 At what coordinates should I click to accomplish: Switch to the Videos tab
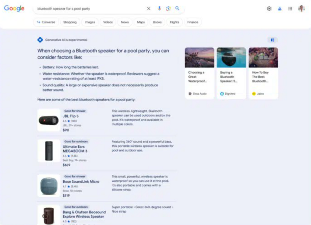(108, 22)
